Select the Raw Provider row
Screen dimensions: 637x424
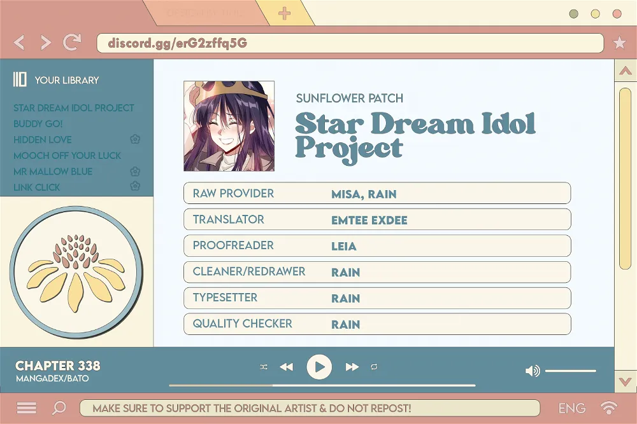click(x=377, y=193)
